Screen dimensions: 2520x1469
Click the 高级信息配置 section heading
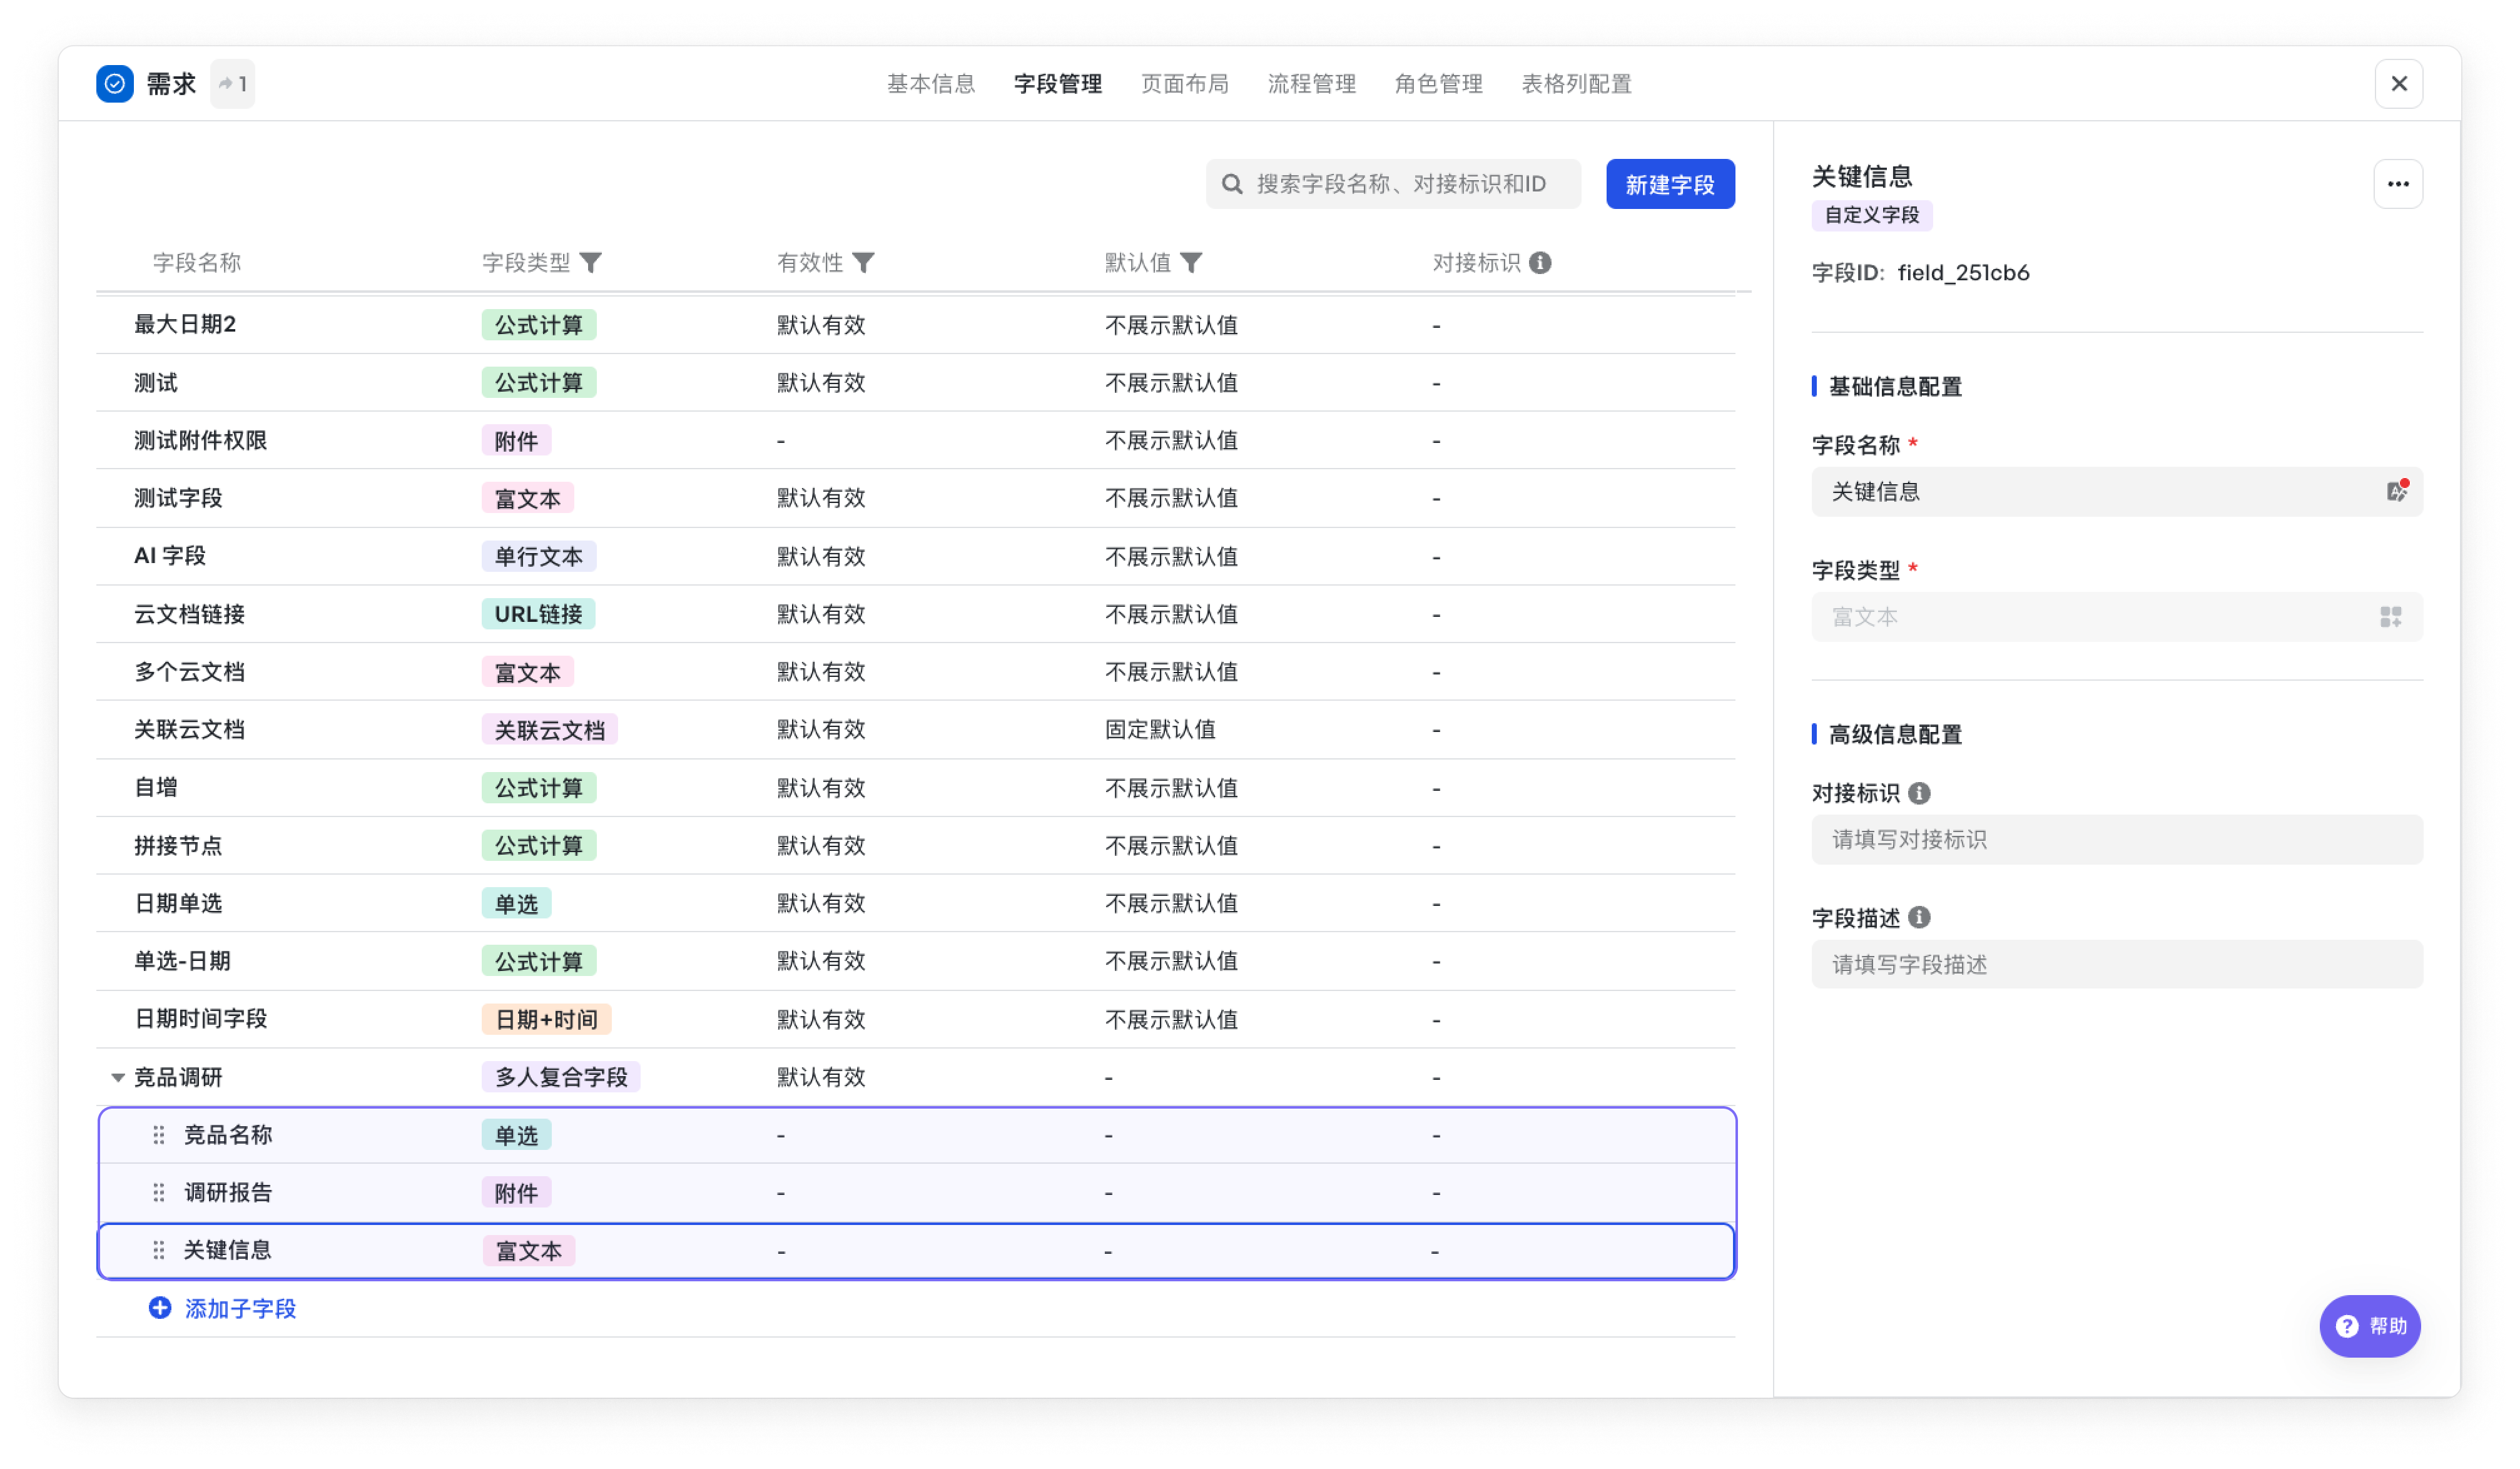pyautogui.click(x=1895, y=735)
